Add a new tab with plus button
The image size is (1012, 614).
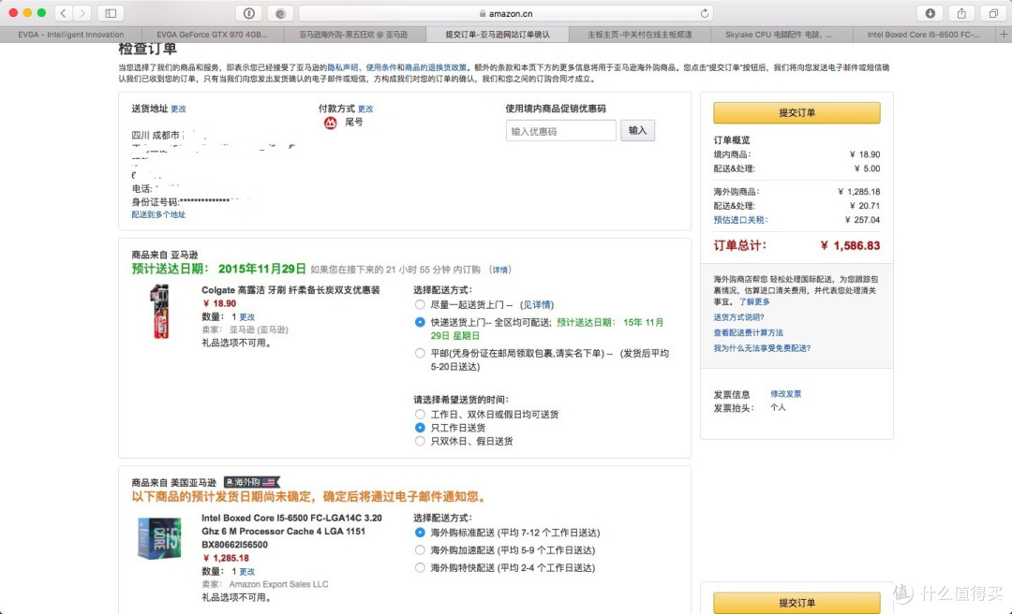click(x=1004, y=35)
